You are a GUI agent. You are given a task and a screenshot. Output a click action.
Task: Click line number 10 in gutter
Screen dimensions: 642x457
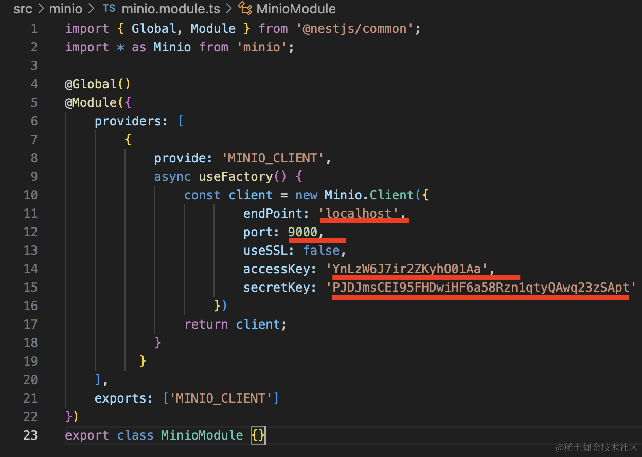tap(31, 195)
